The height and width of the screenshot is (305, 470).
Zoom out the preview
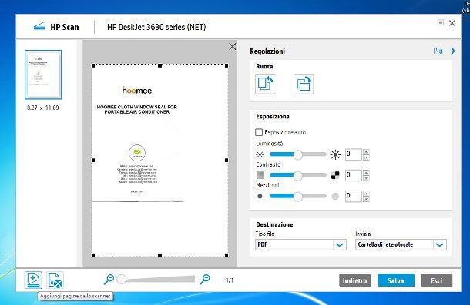(109, 280)
